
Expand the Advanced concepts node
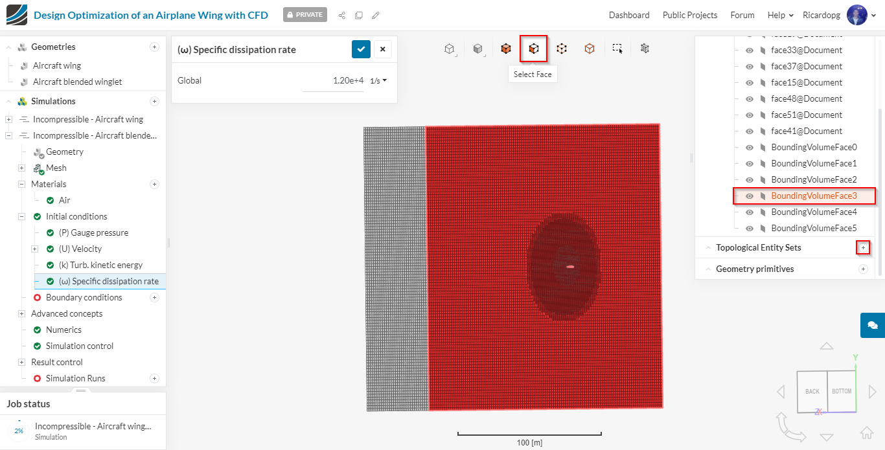(x=21, y=313)
